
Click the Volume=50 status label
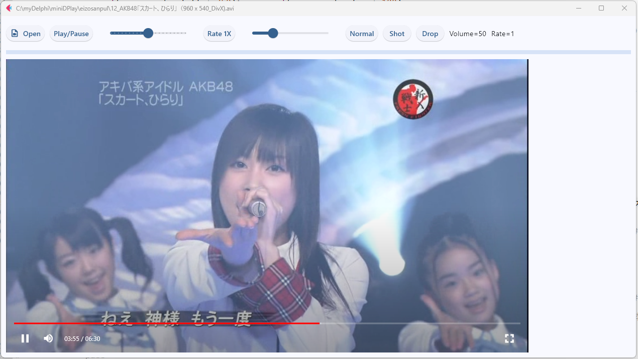467,34
